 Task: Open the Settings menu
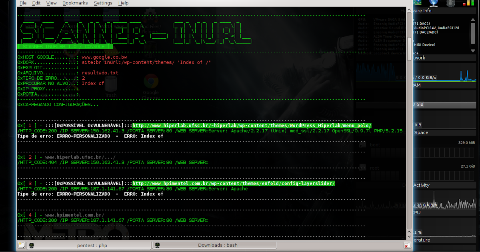[x=103, y=3]
